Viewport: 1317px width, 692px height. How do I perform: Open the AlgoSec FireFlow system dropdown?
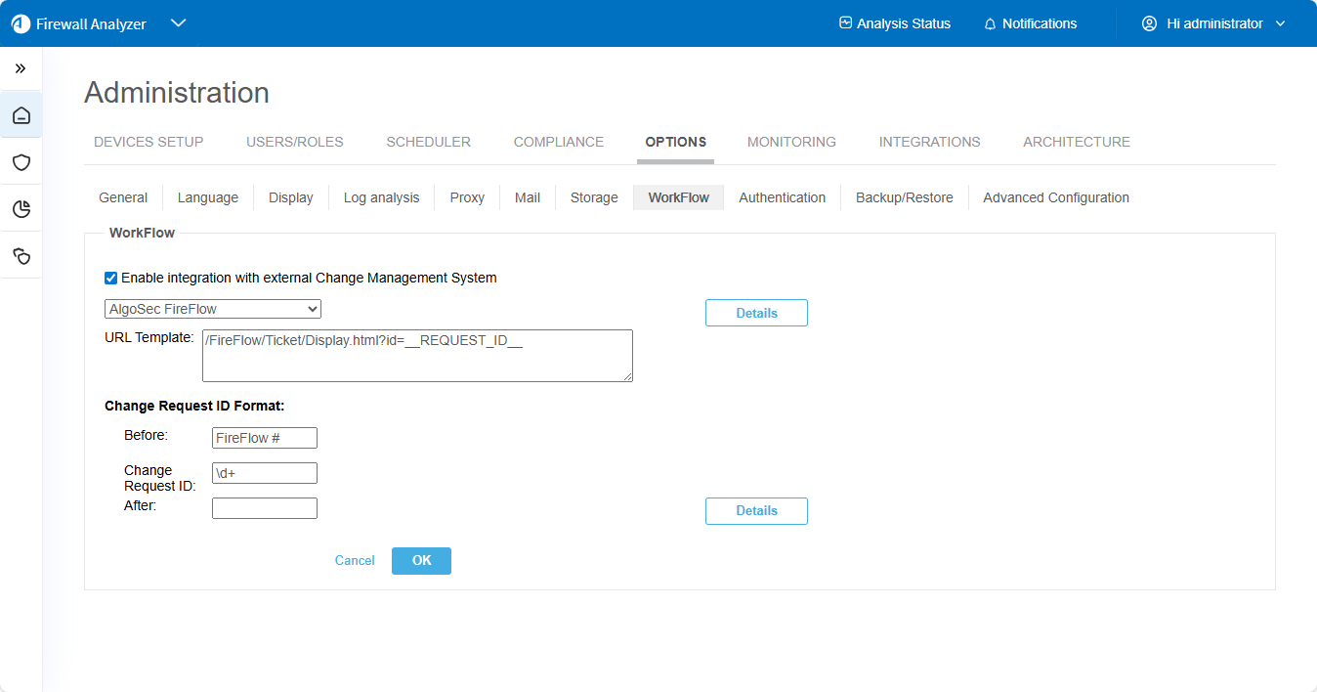(213, 309)
